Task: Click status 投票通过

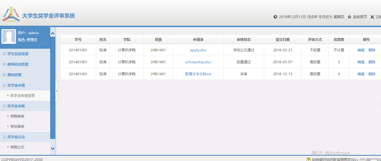Action: [244, 62]
